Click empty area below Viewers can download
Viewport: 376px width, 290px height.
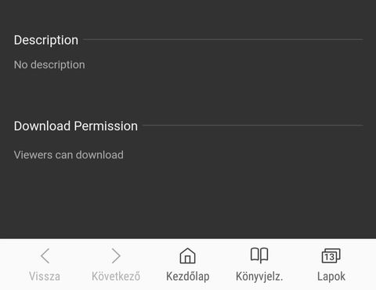188,198
